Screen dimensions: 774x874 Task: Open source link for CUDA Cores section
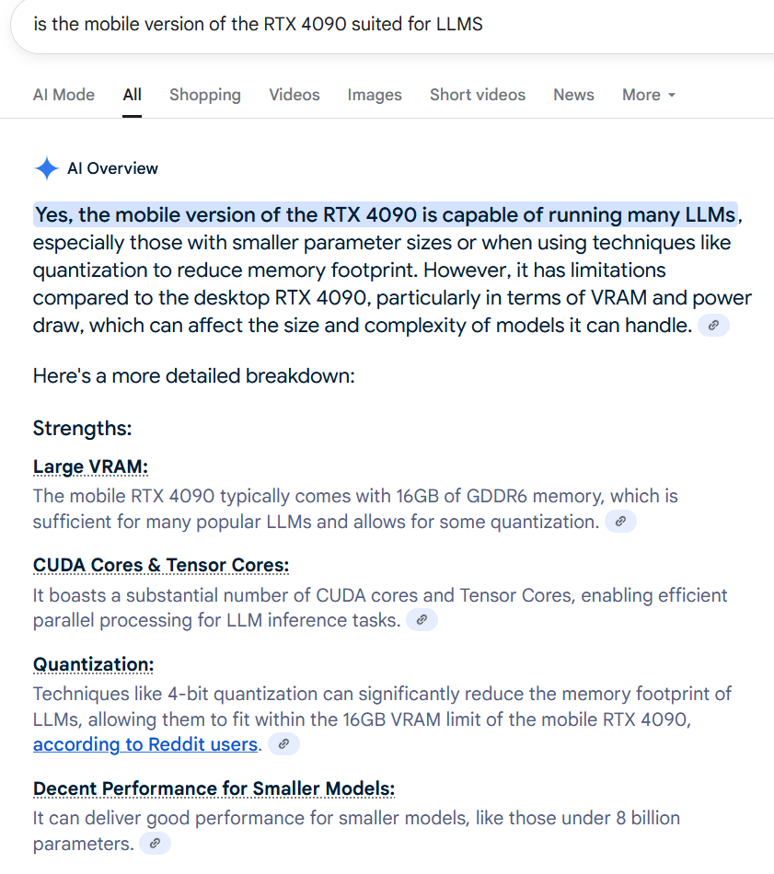pyautogui.click(x=422, y=620)
